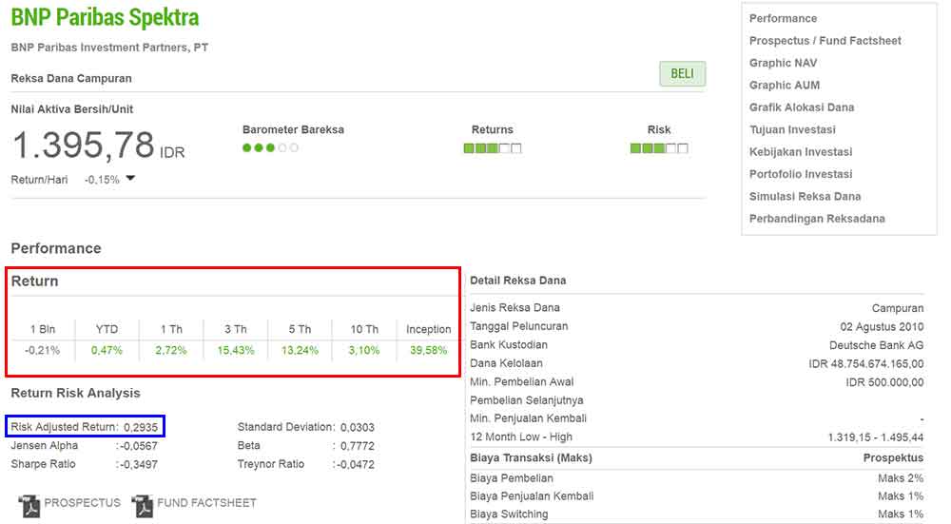Open Kebijakan Investasi section

(800, 152)
